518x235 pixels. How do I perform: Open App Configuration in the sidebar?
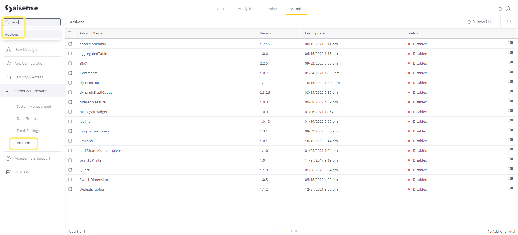[29, 64]
